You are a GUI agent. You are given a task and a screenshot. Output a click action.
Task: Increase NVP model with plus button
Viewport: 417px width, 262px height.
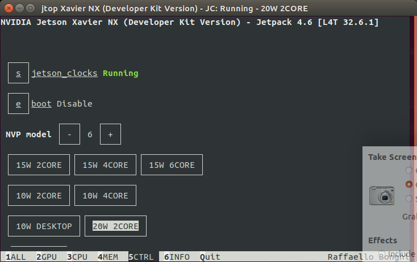110,134
